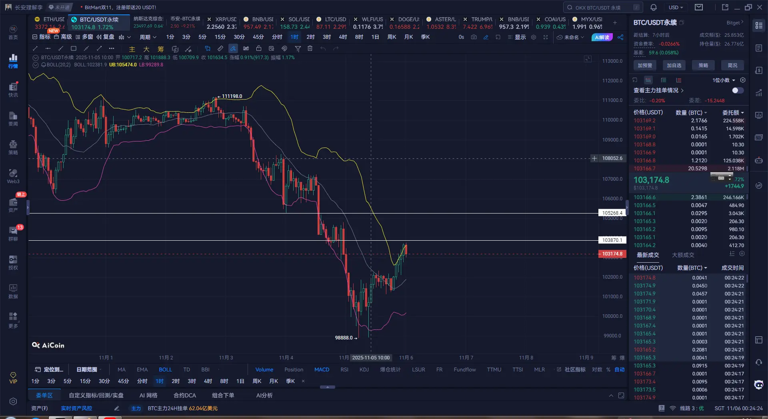This screenshot has width=768, height=419.
Task: Open 快讯 news flash in sidebar
Action: click(x=13, y=90)
